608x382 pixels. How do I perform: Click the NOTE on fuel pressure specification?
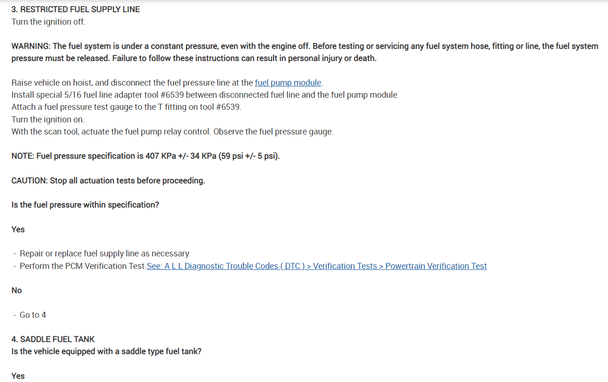click(x=146, y=156)
